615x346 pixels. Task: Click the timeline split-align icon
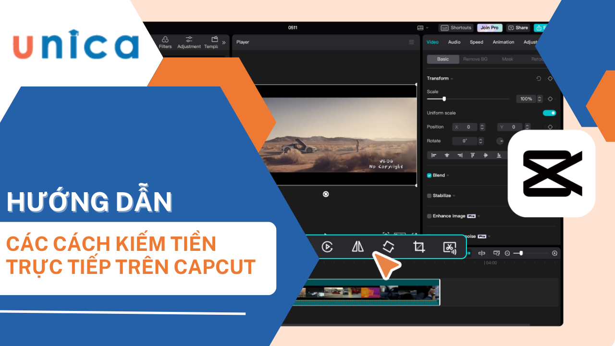pyautogui.click(x=481, y=253)
